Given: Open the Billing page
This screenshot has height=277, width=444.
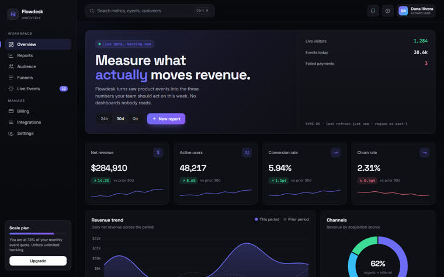Looking at the screenshot, I should pos(38,111).
